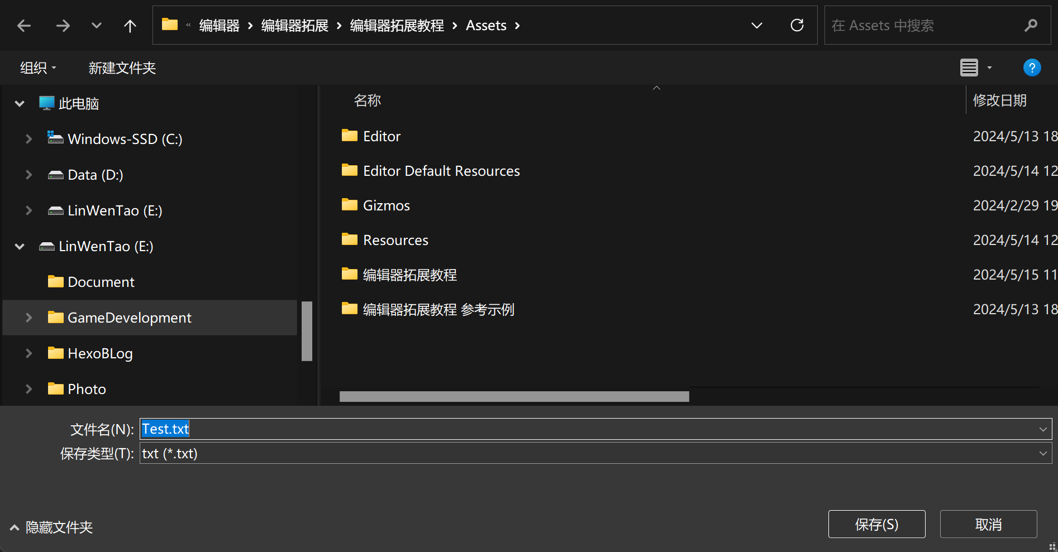The image size is (1058, 552).
Task: Go up one folder level
Action: (130, 26)
